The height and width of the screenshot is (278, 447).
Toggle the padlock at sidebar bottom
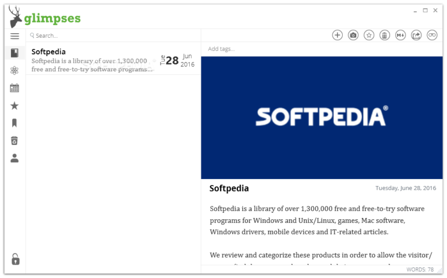coord(15,259)
